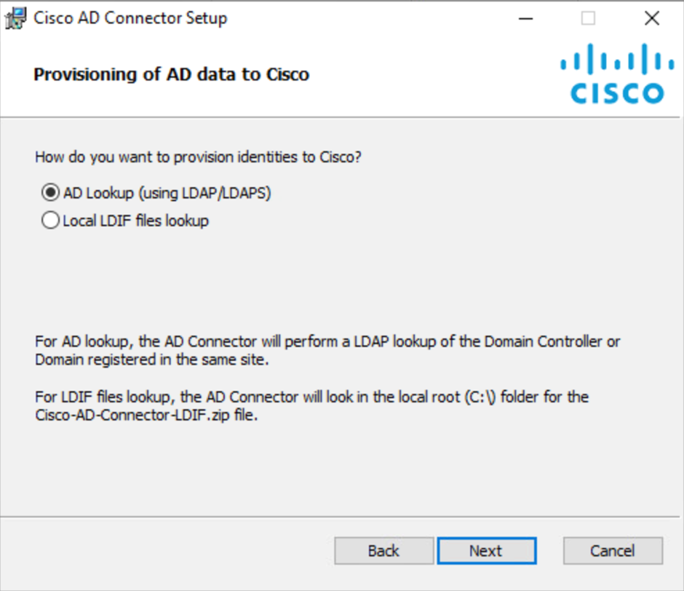This screenshot has width=684, height=591.
Task: Click the question about provisioning identities to Cisco
Action: (x=199, y=157)
